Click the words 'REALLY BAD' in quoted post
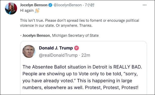The width and height of the screenshot is (155, 95). (x=128, y=67)
